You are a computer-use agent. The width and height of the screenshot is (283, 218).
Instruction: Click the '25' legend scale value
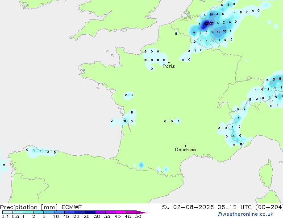pyautogui.click(x=87, y=216)
